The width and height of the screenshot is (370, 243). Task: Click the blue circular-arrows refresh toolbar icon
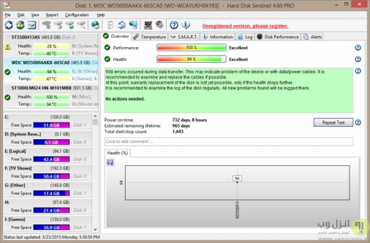click(x=9, y=25)
